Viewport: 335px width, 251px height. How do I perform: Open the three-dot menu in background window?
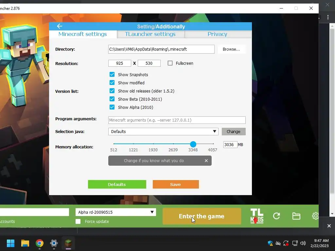click(328, 17)
